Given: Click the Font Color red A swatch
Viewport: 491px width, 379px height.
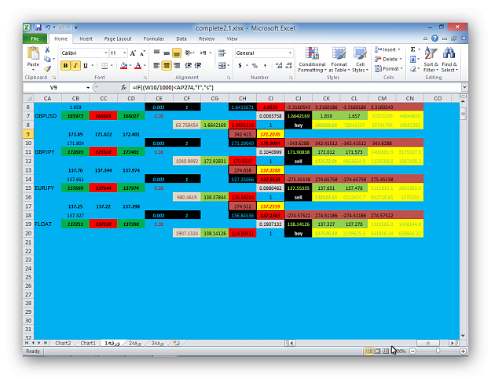Looking at the screenshot, I should pos(137,66).
